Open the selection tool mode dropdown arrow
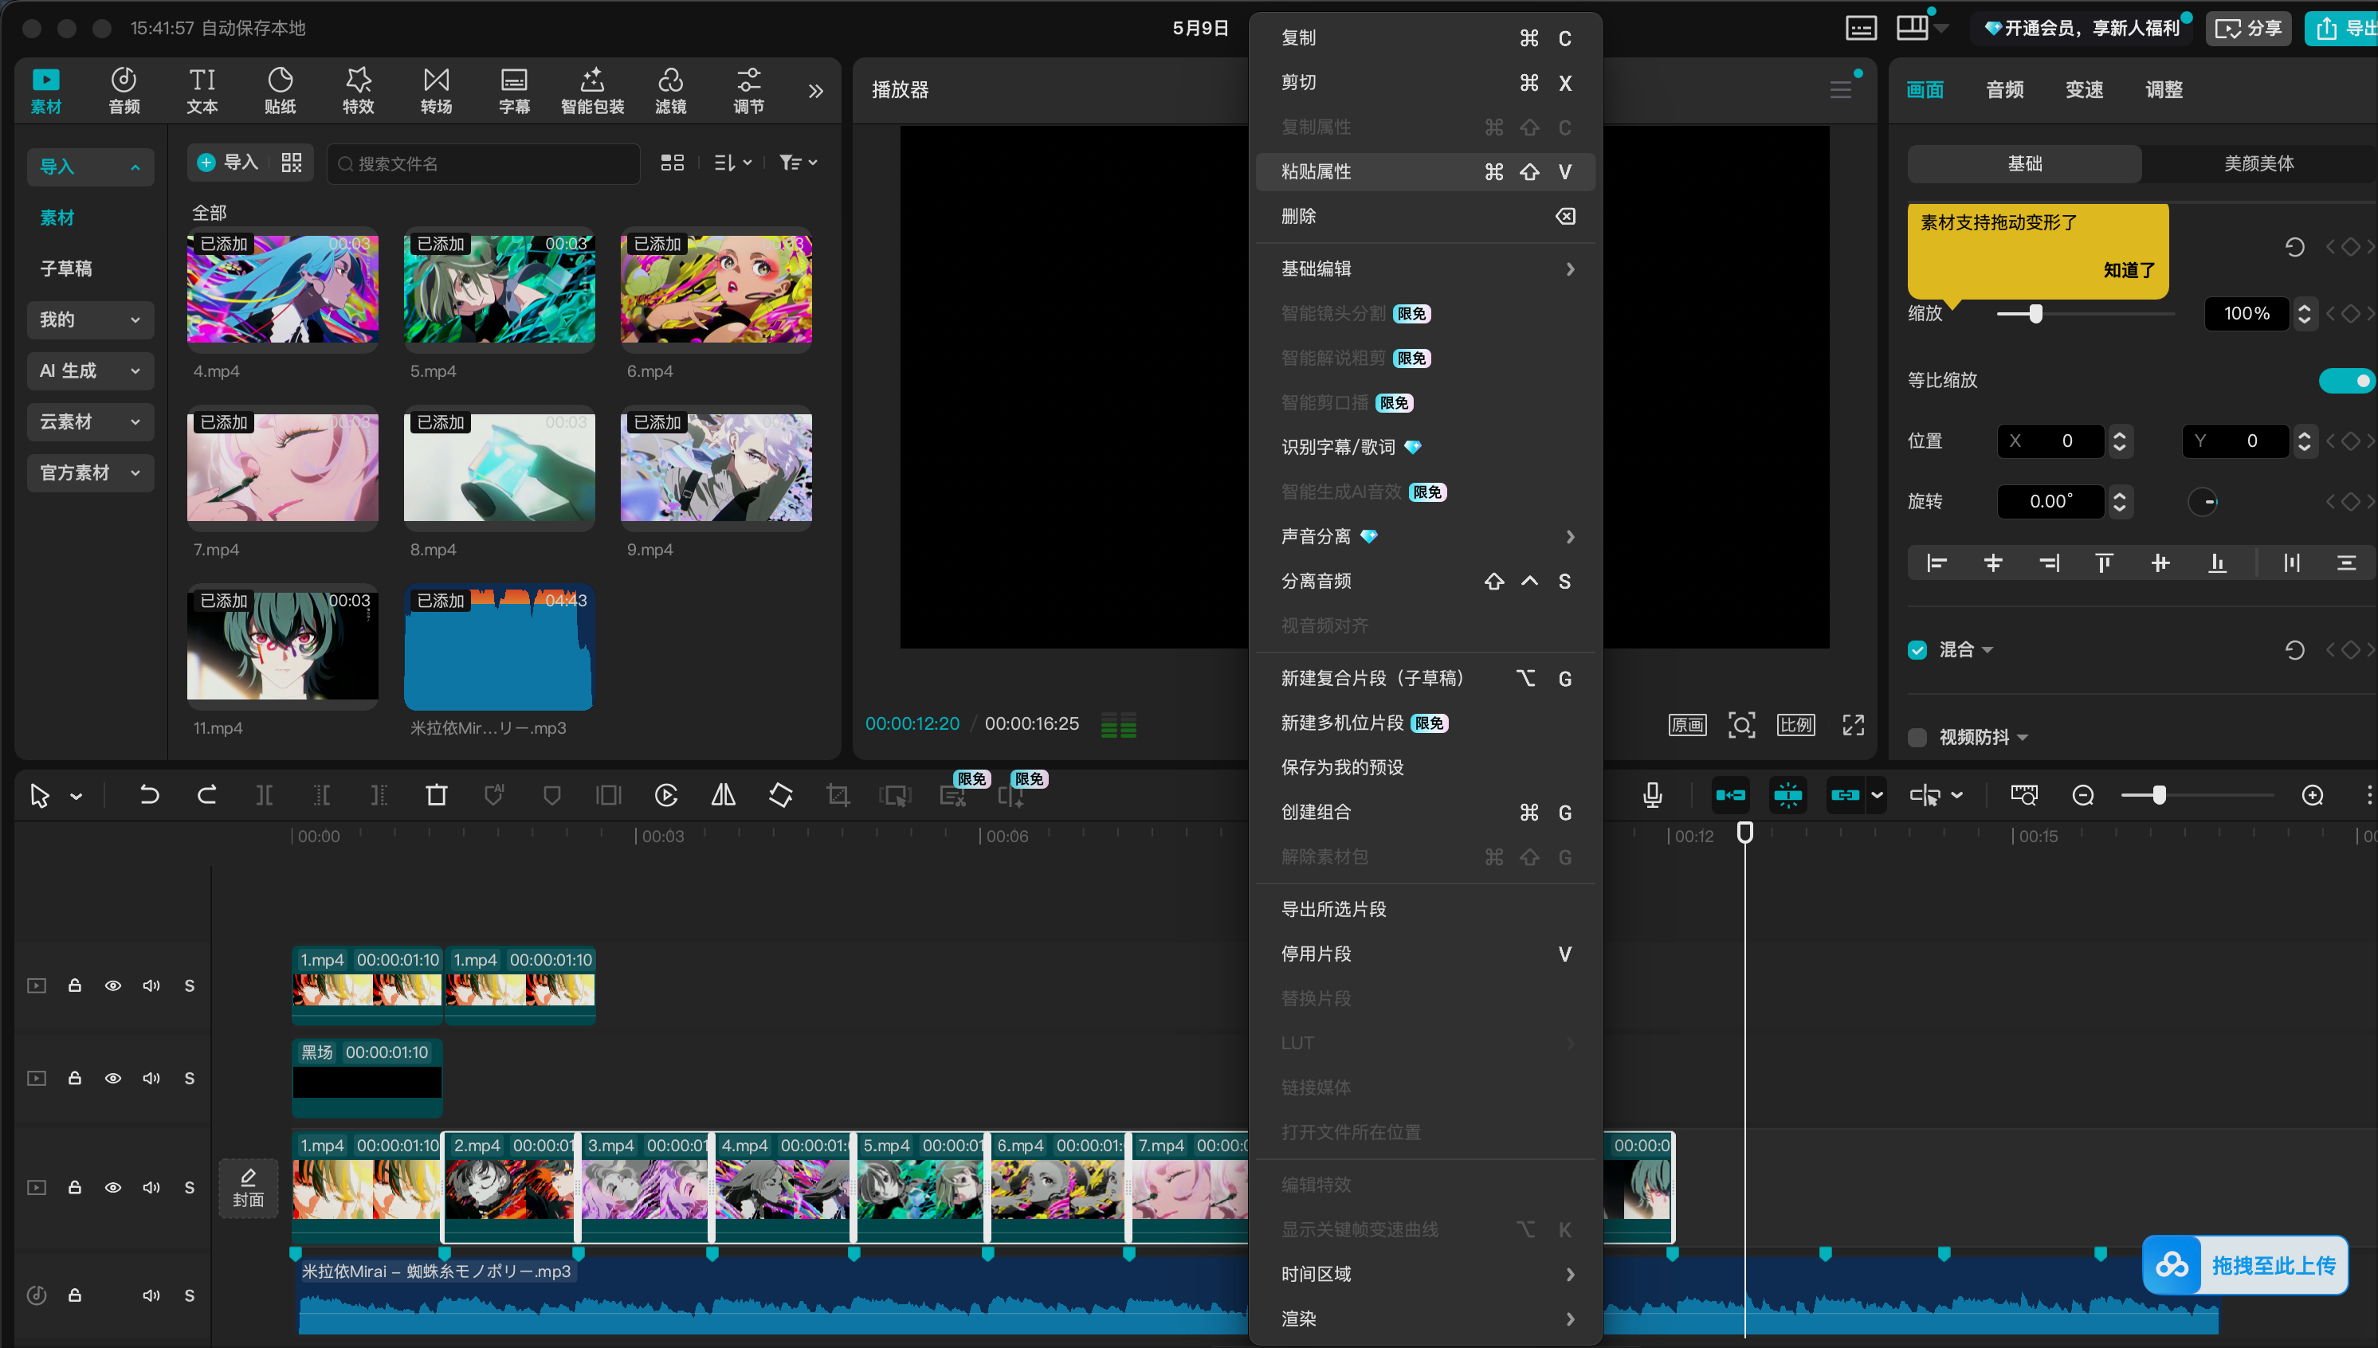Image resolution: width=2378 pixels, height=1348 pixels. point(76,796)
